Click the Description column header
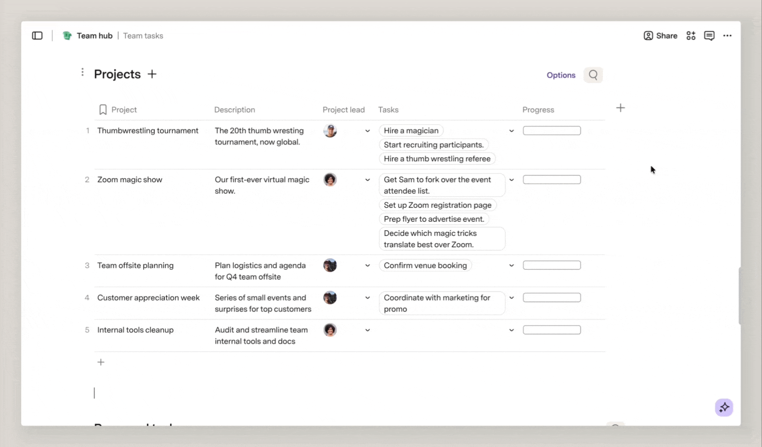Screen dimensions: 762x447 pyautogui.click(x=234, y=110)
